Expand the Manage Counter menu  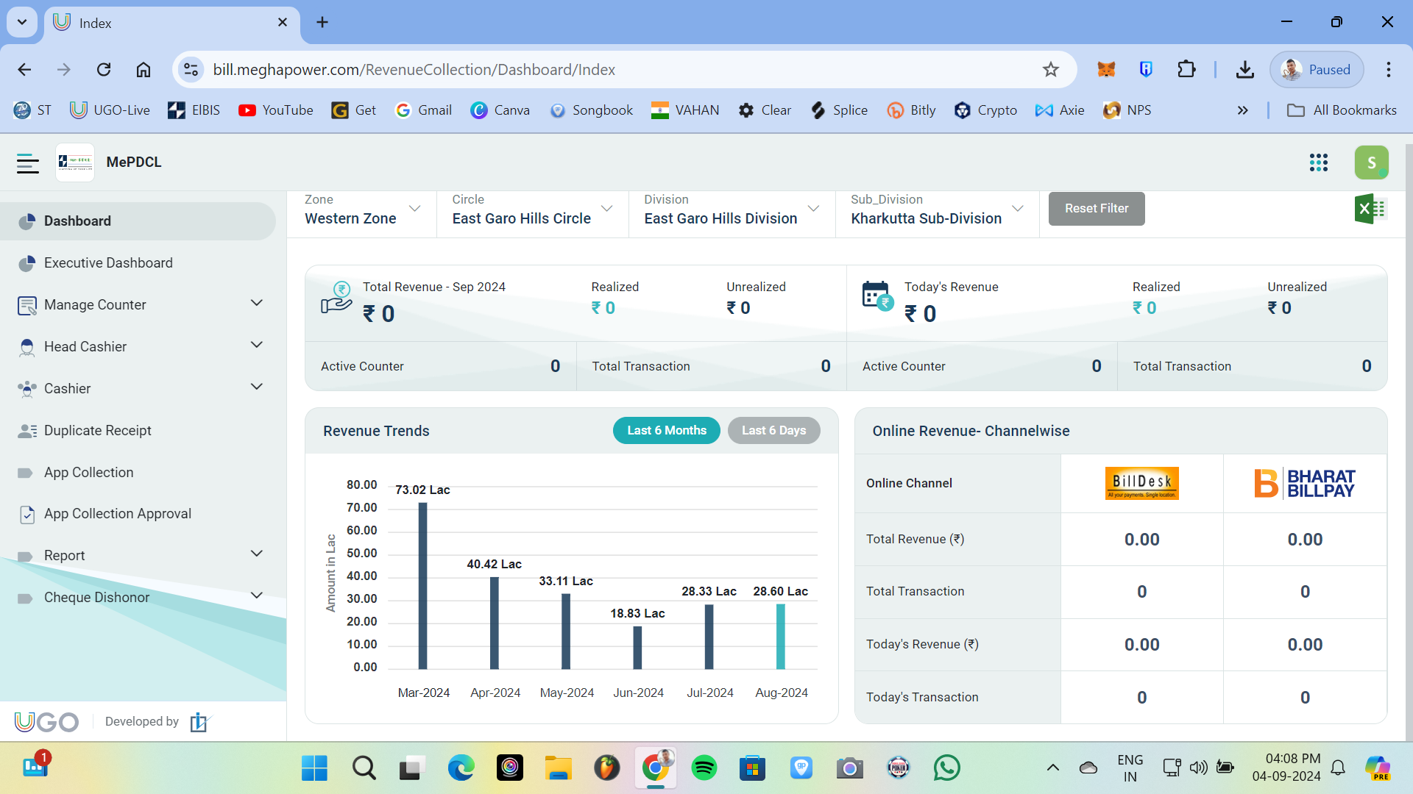point(257,304)
